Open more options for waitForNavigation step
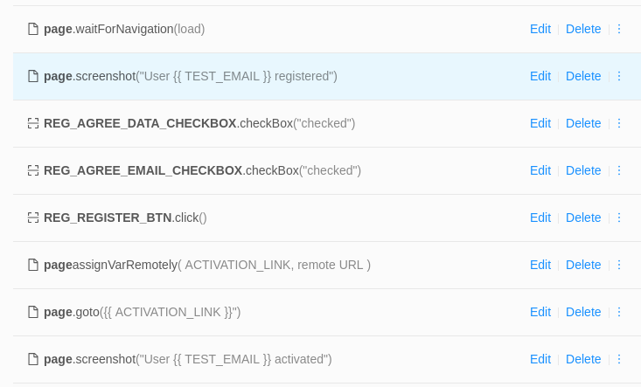The height and width of the screenshot is (387, 641). pyautogui.click(x=619, y=29)
